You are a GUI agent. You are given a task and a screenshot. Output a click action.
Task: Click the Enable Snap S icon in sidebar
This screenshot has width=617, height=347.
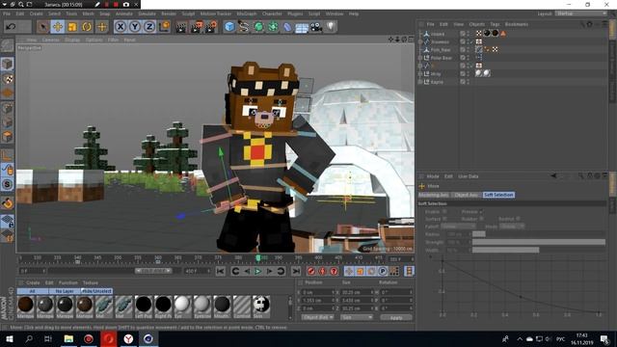pos(8,184)
